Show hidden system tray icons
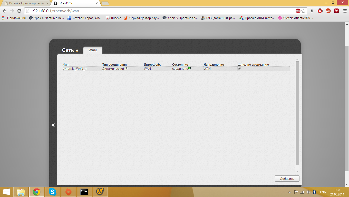This screenshot has height=197, width=349. 290,192
